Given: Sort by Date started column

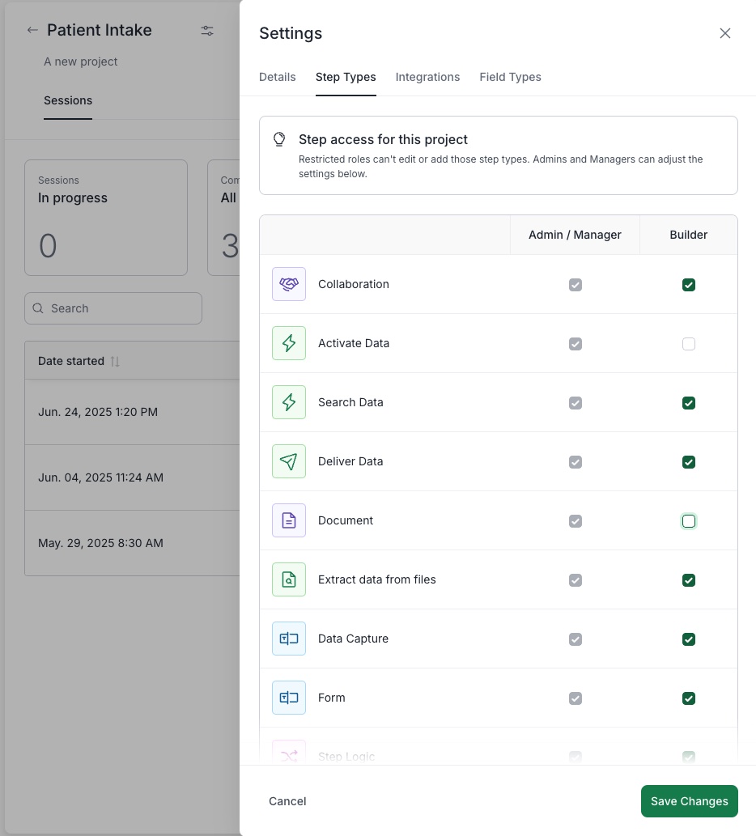Looking at the screenshot, I should [79, 361].
